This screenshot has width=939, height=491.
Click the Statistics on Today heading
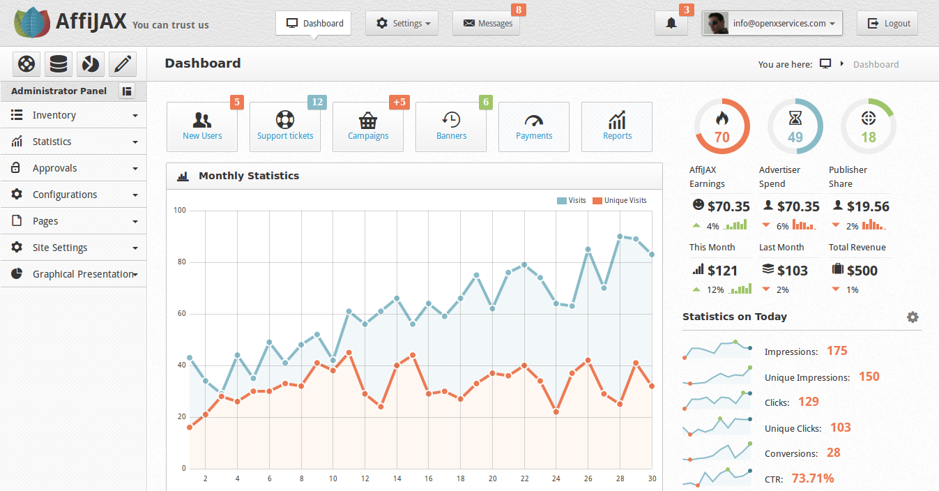coord(735,317)
